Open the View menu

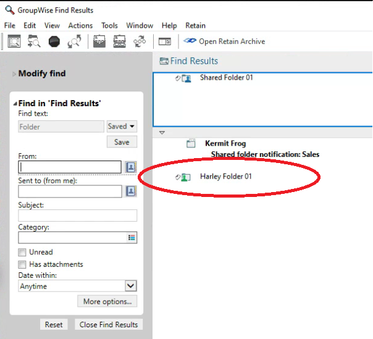point(52,25)
